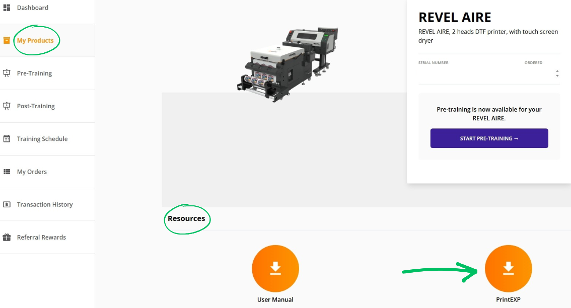Click the PrintEXP label
Viewport: 571px width, 308px height.
[x=509, y=299]
